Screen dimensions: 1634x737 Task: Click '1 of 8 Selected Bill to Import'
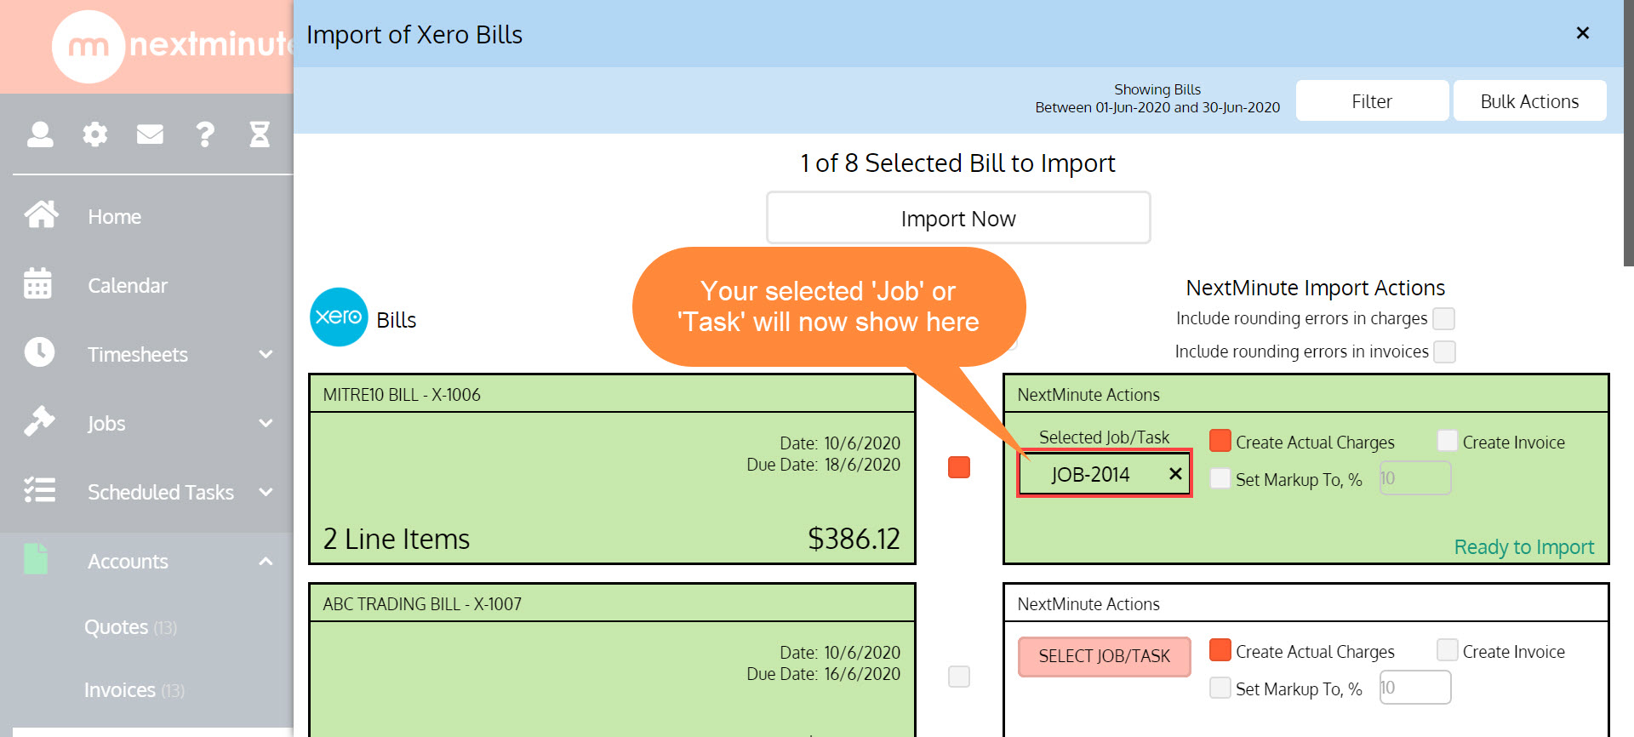click(957, 163)
